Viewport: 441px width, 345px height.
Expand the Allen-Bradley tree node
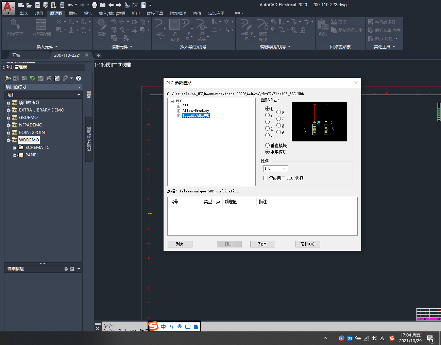pos(179,111)
